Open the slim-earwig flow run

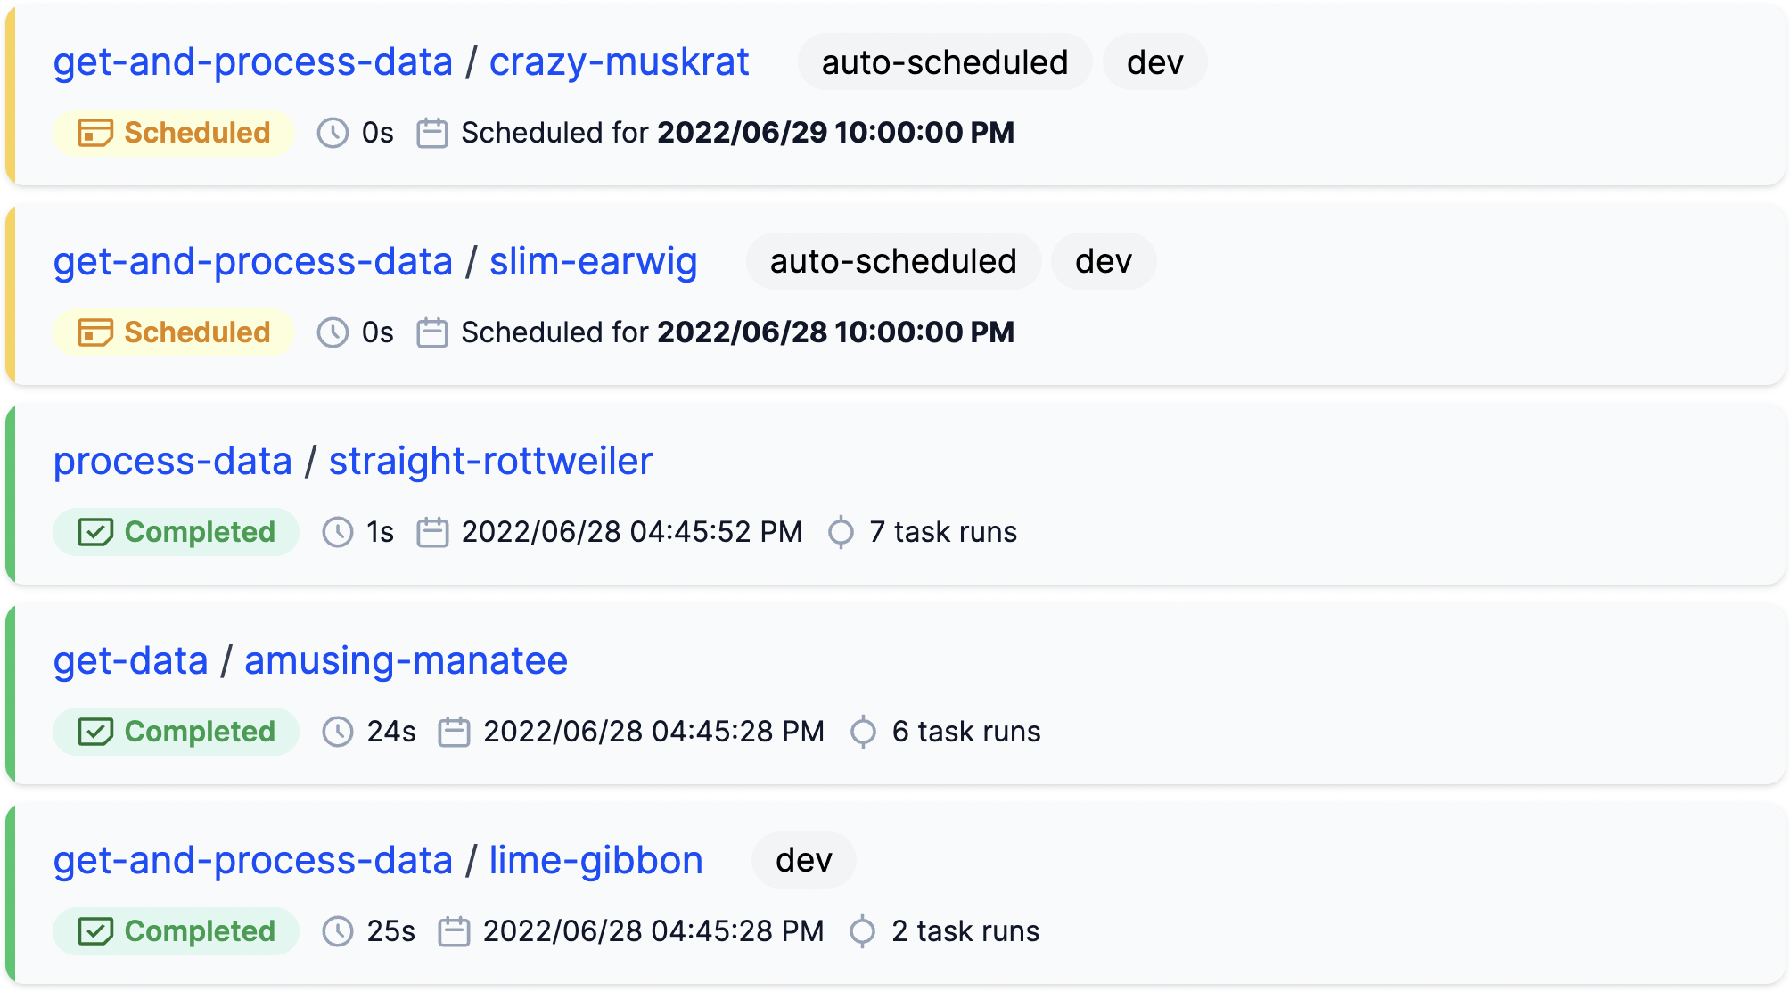click(593, 262)
